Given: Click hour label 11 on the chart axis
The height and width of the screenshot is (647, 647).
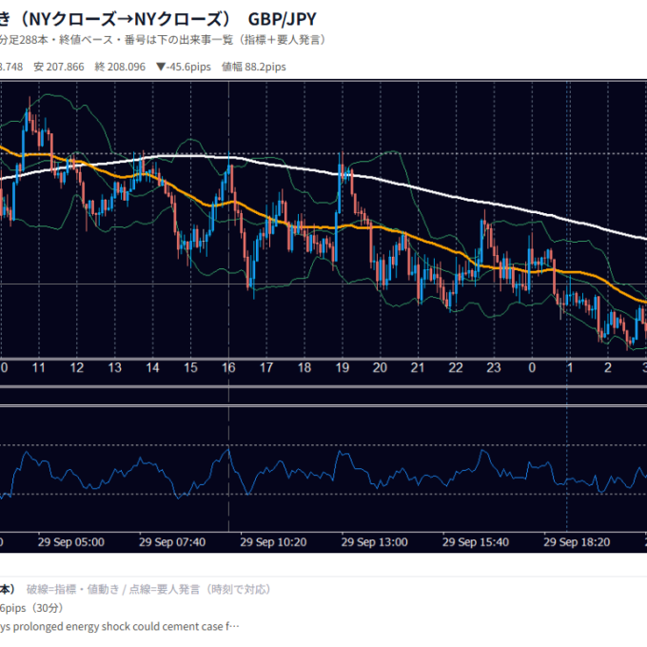Looking at the screenshot, I should [x=39, y=367].
